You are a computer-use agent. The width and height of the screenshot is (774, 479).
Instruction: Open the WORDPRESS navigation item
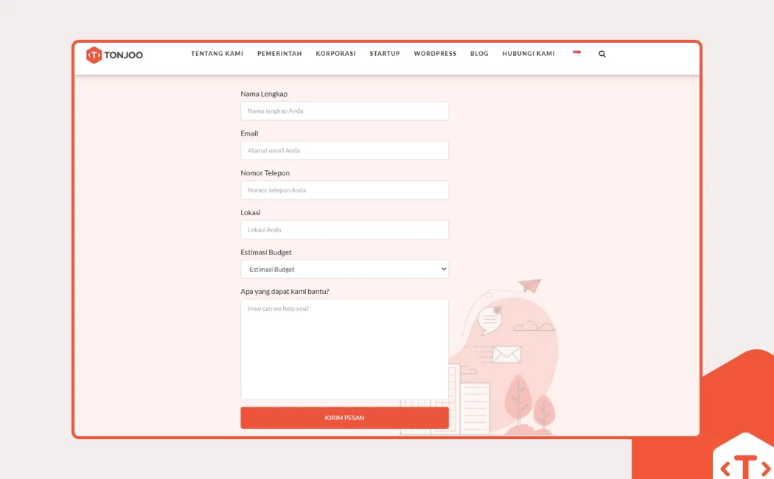pos(435,53)
